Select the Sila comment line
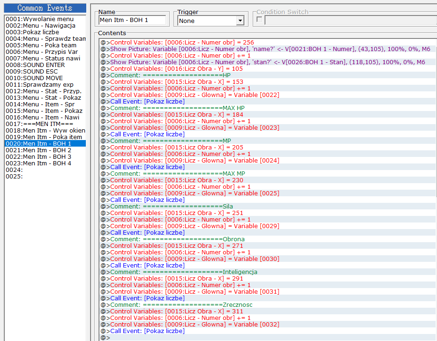437x341 pixels. pos(267,207)
